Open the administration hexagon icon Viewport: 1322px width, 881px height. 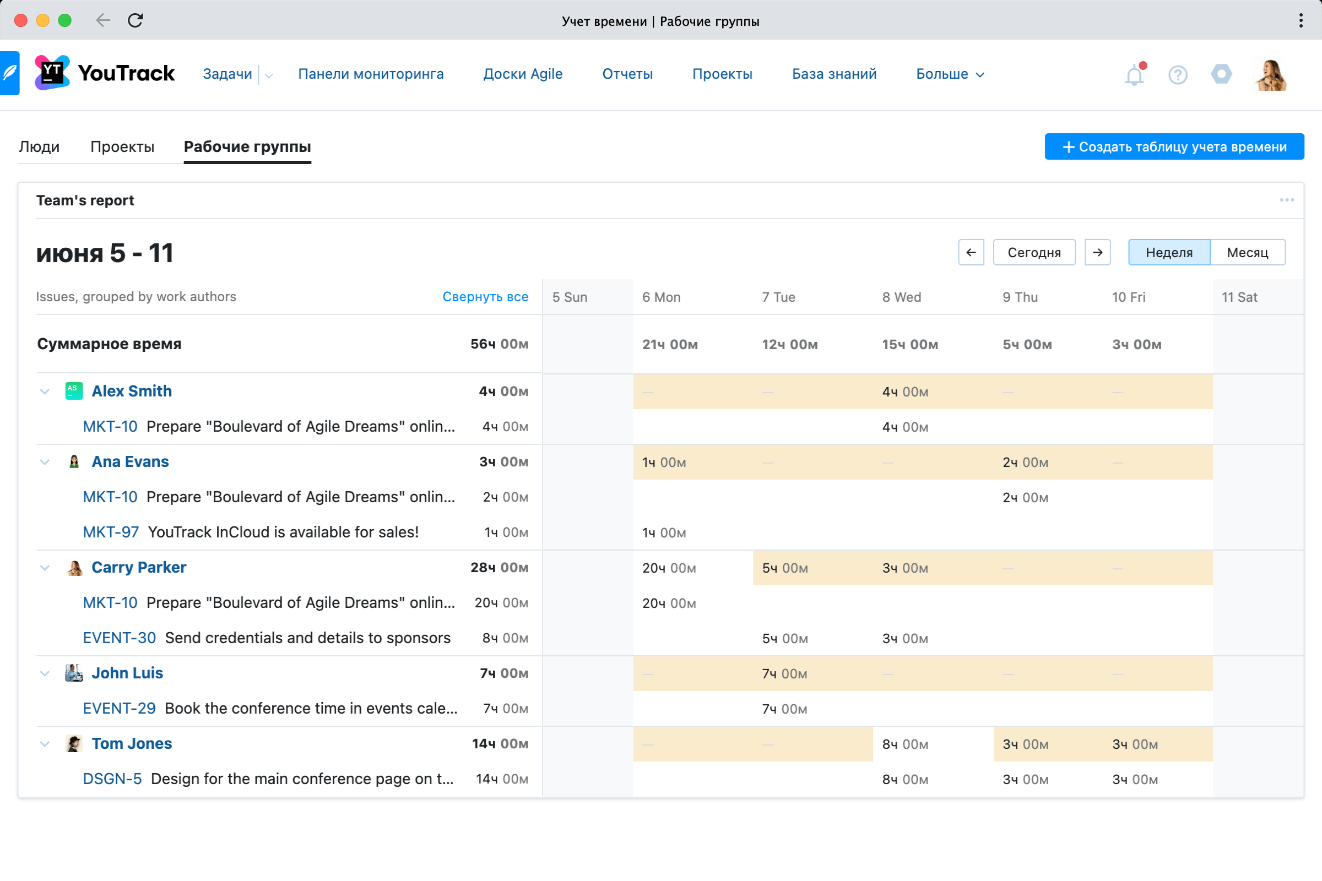click(x=1221, y=74)
